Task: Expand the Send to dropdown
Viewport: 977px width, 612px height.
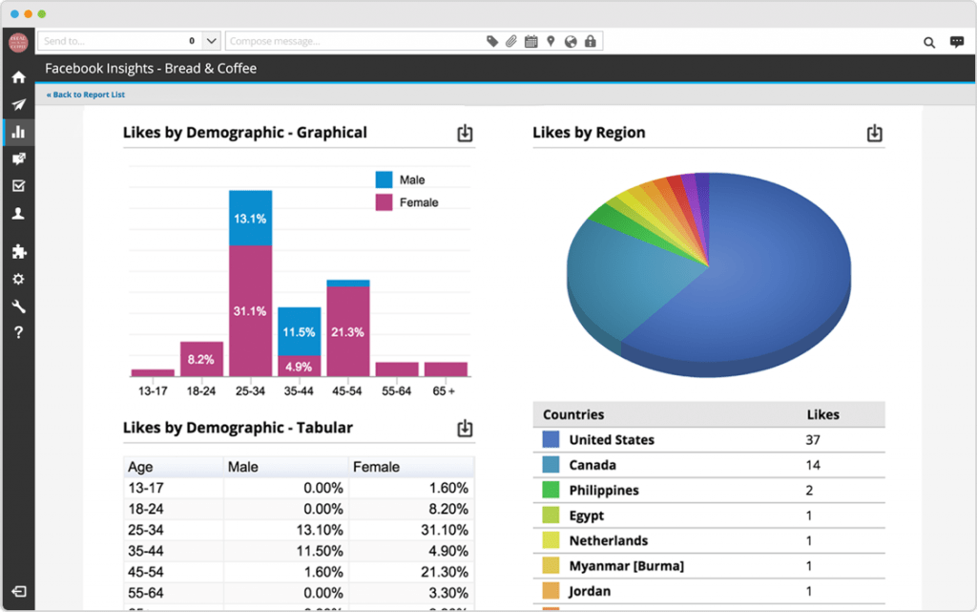Action: pyautogui.click(x=211, y=41)
